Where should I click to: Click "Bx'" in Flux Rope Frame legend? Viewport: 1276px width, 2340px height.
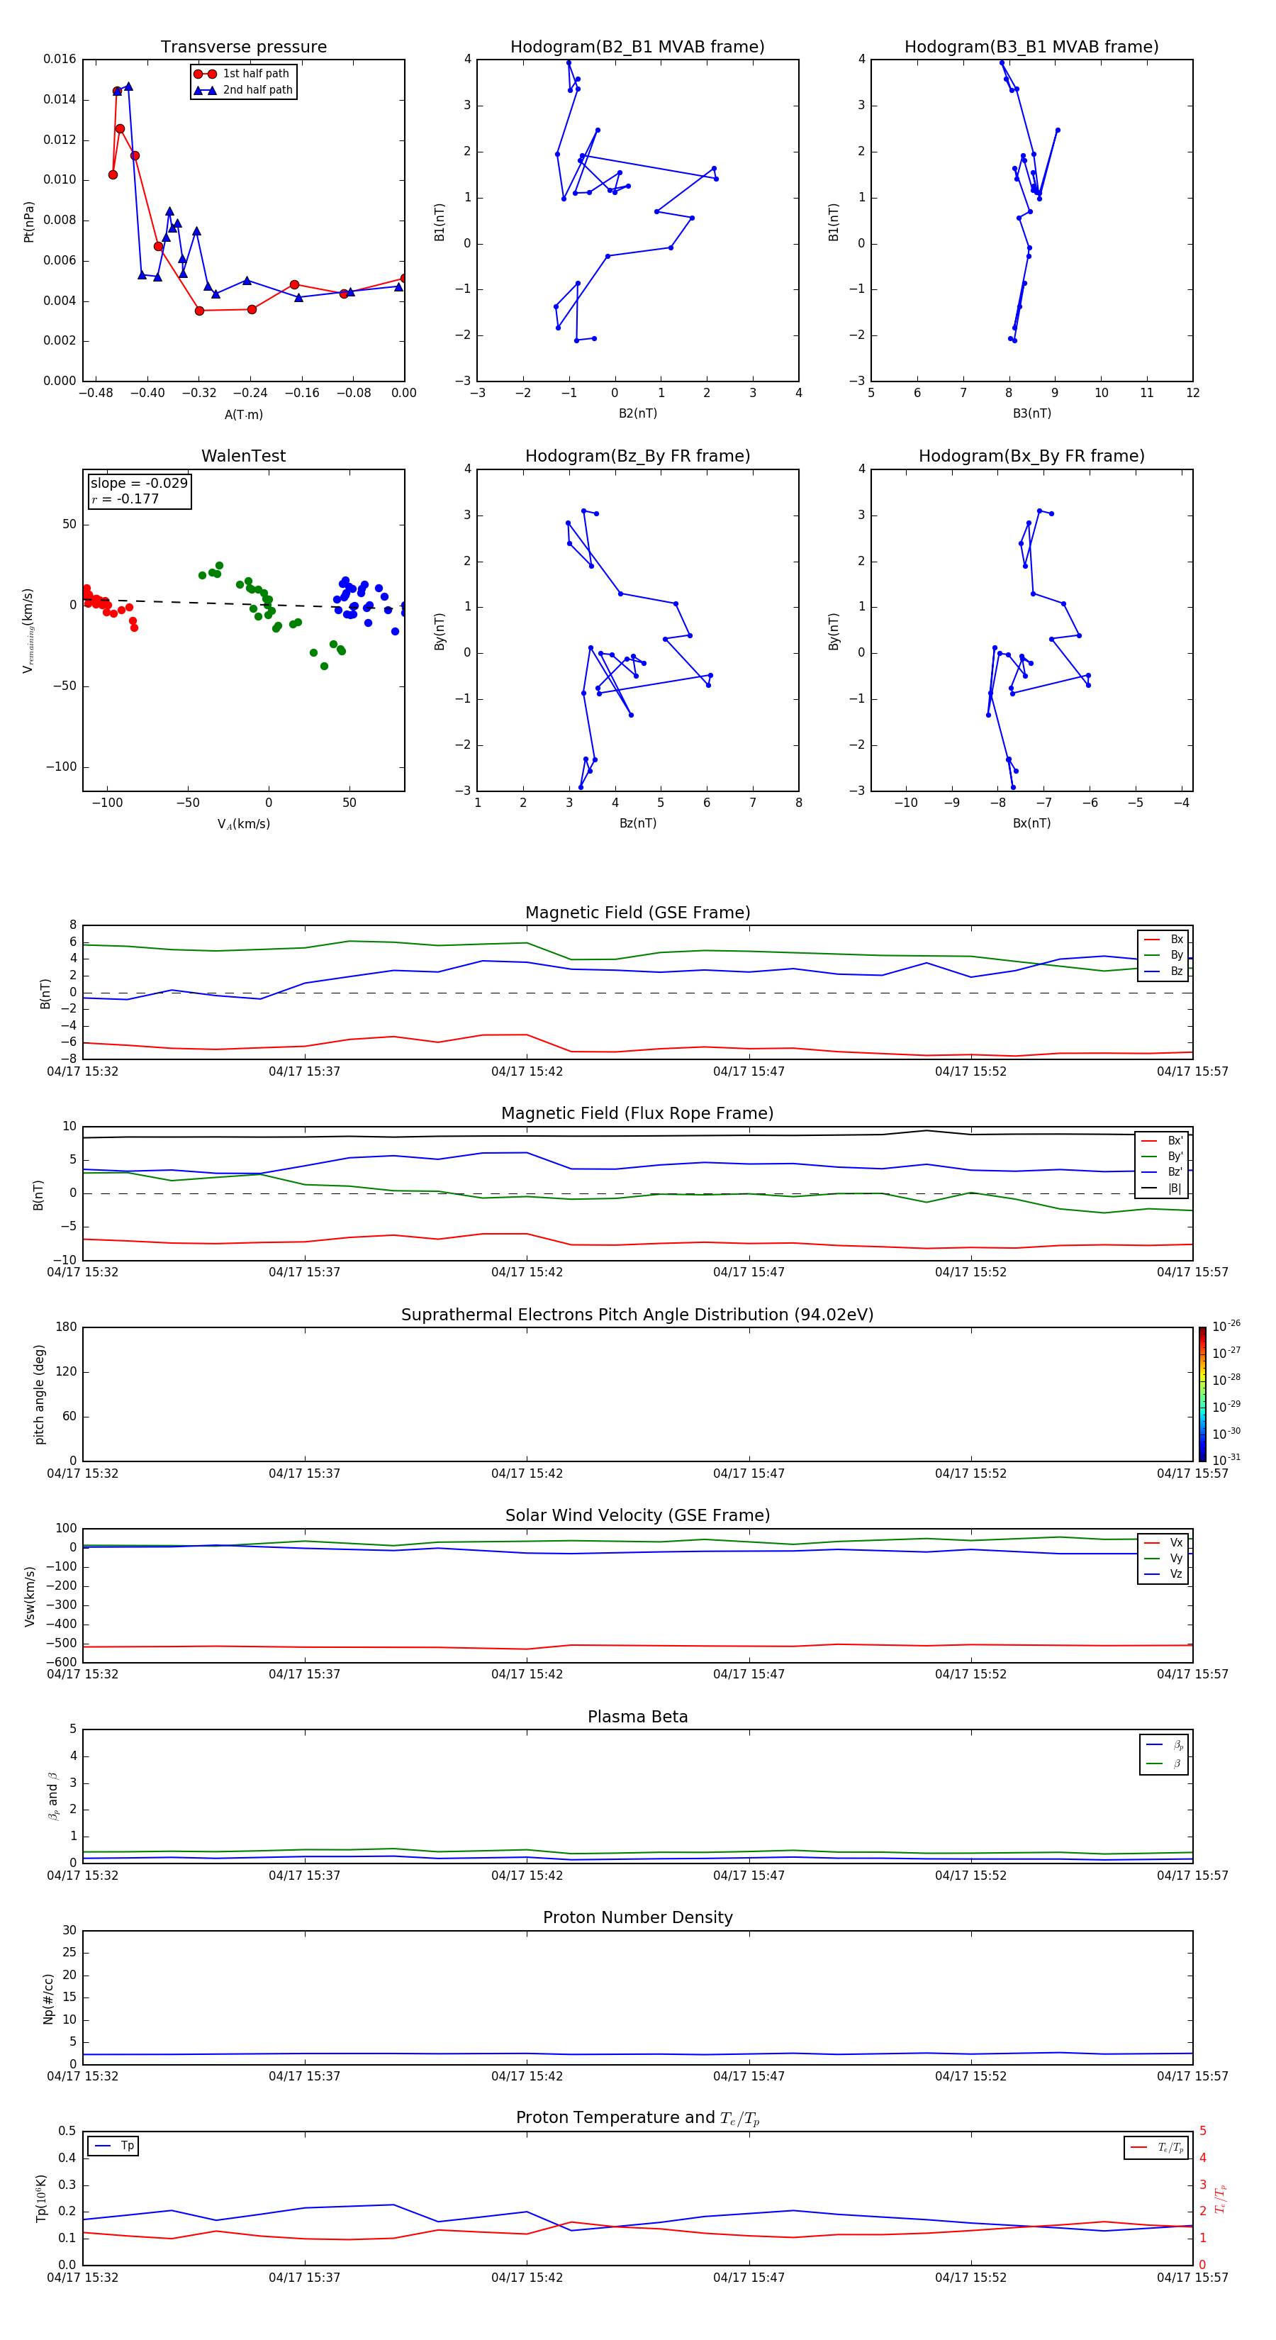tap(1163, 1141)
